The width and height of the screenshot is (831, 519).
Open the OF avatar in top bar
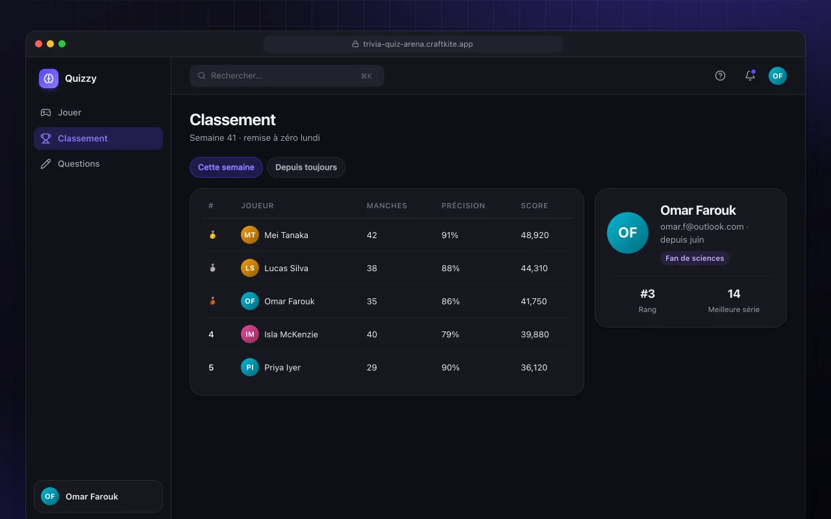click(778, 76)
